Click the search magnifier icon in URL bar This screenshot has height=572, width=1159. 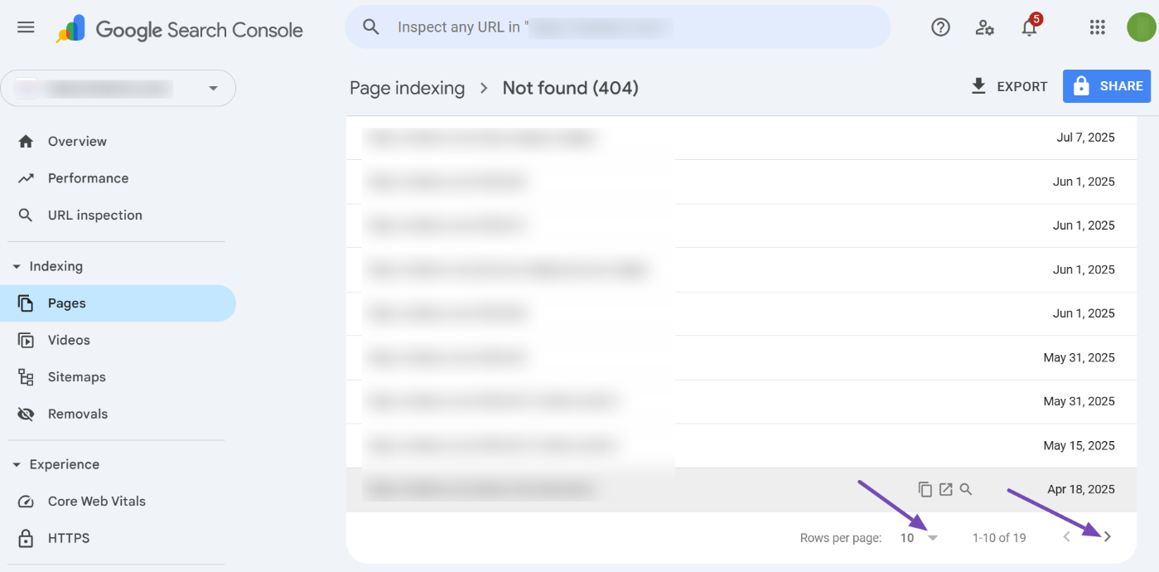coord(371,27)
